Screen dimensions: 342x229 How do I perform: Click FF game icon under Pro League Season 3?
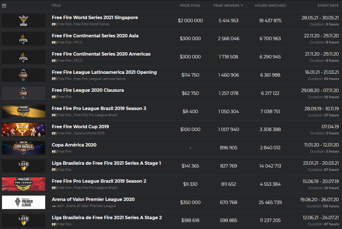click(x=54, y=115)
